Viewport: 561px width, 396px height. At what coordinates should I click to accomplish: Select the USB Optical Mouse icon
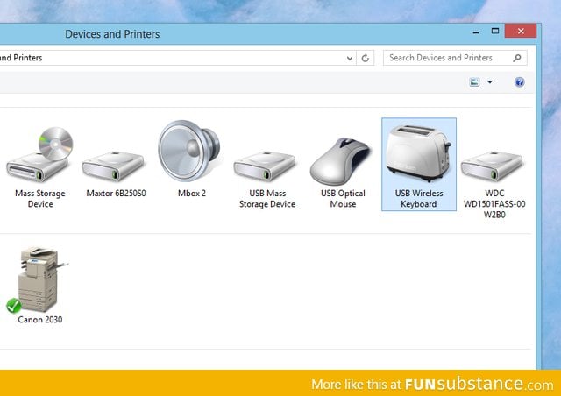(x=341, y=161)
